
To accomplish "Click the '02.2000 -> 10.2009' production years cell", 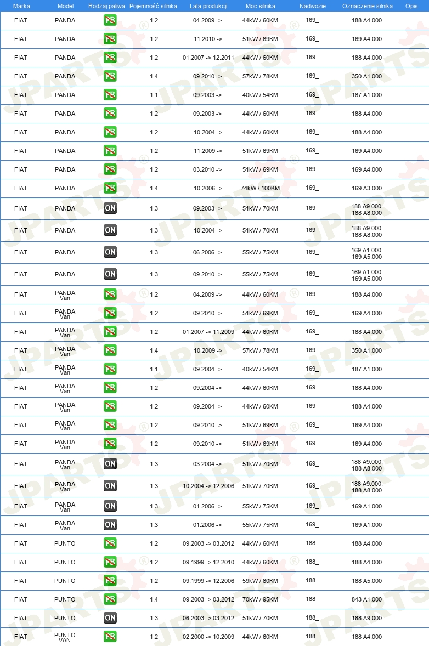I will 208,637.
